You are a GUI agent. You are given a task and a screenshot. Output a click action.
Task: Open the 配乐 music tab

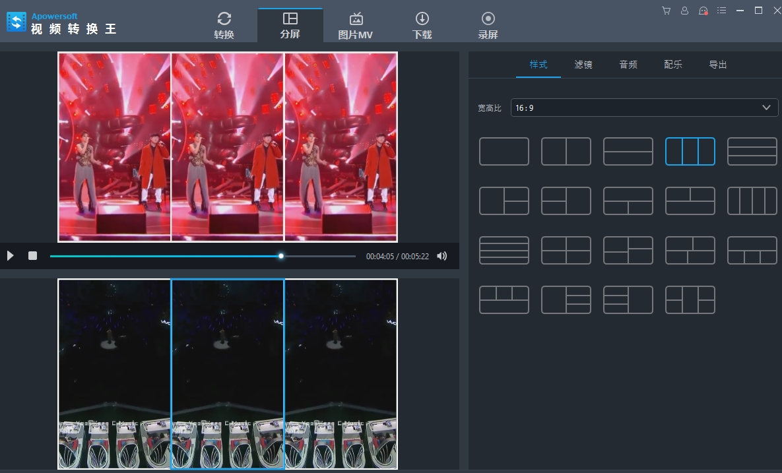coord(673,65)
